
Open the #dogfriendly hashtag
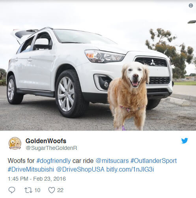pyautogui.click(x=54, y=161)
